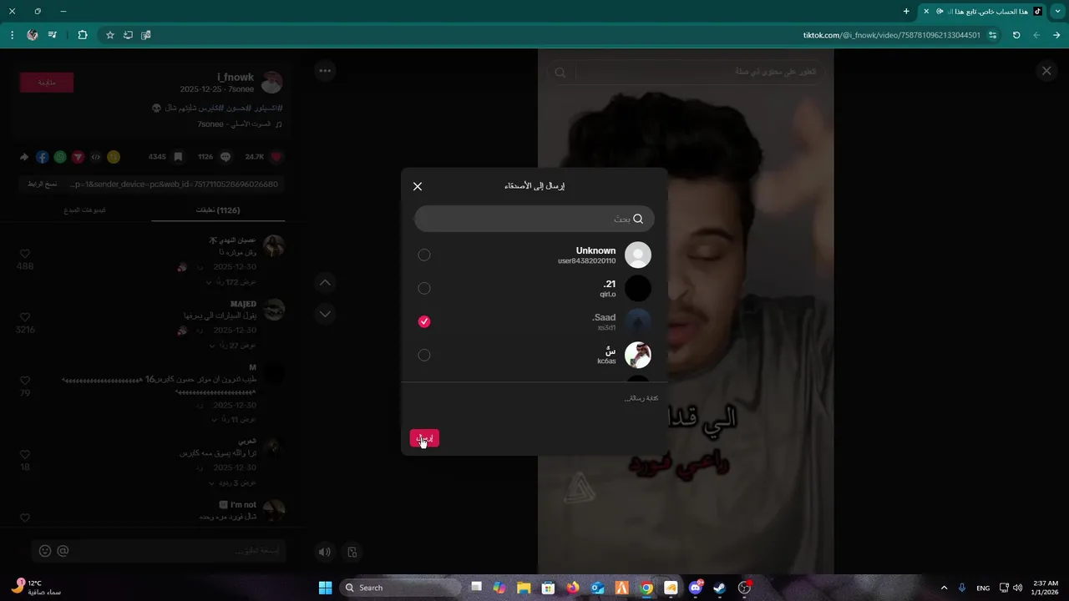Image resolution: width=1069 pixels, height=601 pixels.
Task: Open the site information icon in address bar
Action: coord(992,35)
